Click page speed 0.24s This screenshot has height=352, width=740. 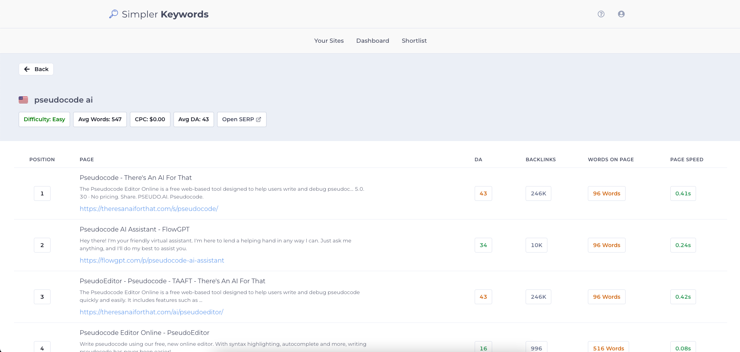(683, 245)
